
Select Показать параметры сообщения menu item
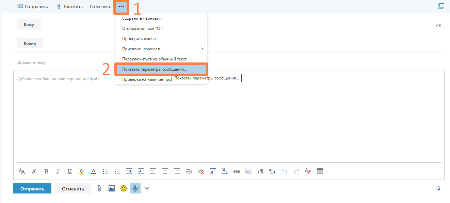coord(161,69)
